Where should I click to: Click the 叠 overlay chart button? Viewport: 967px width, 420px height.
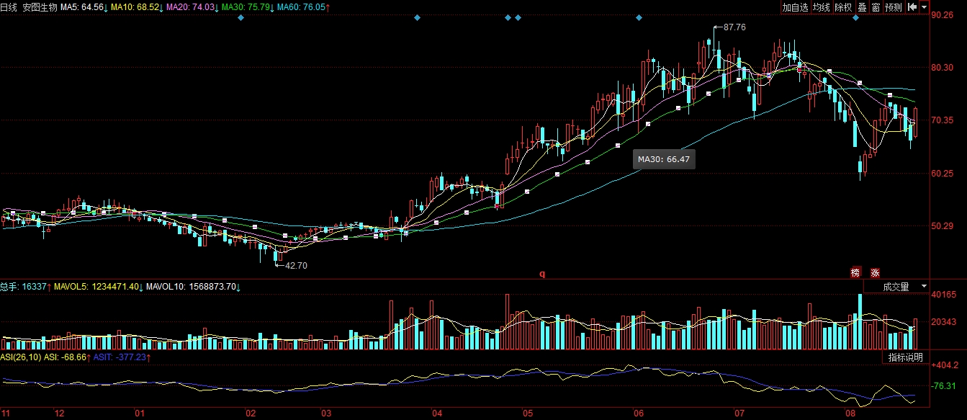(x=862, y=7)
